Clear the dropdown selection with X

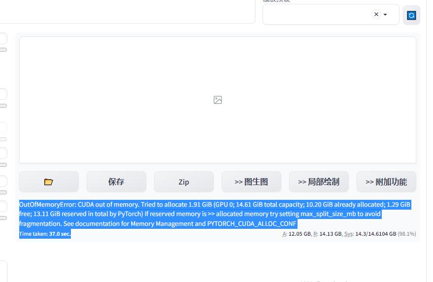click(x=376, y=14)
